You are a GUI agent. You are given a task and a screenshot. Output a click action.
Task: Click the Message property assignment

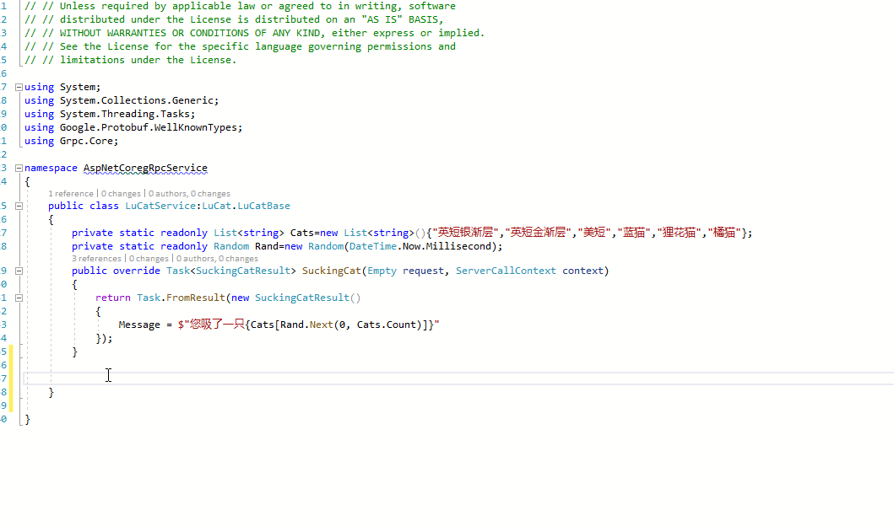click(x=139, y=325)
